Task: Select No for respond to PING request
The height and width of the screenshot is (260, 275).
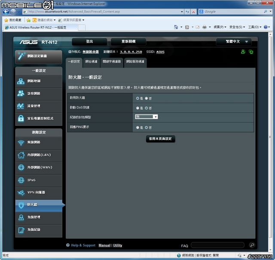Action: [146, 127]
